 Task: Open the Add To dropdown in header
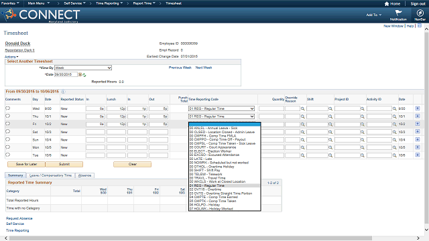(374, 15)
